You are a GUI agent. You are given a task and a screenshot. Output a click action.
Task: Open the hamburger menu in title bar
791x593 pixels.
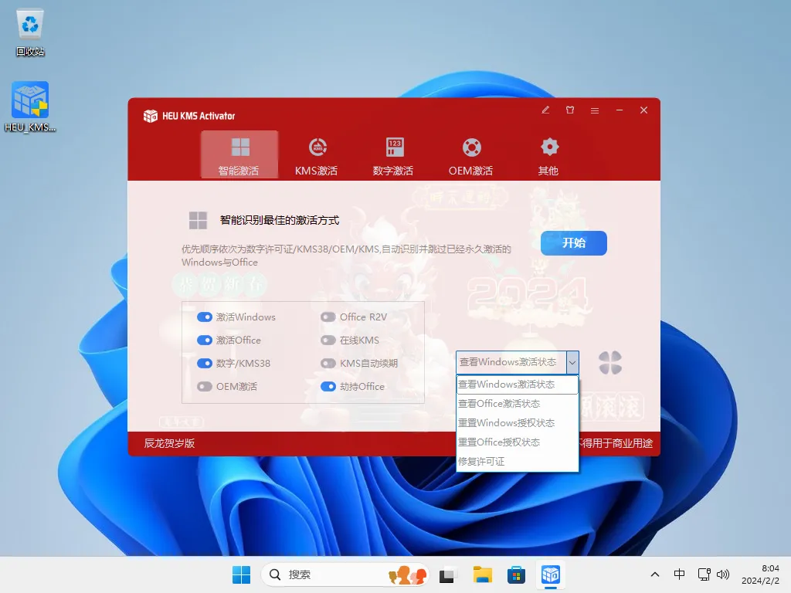tap(595, 110)
